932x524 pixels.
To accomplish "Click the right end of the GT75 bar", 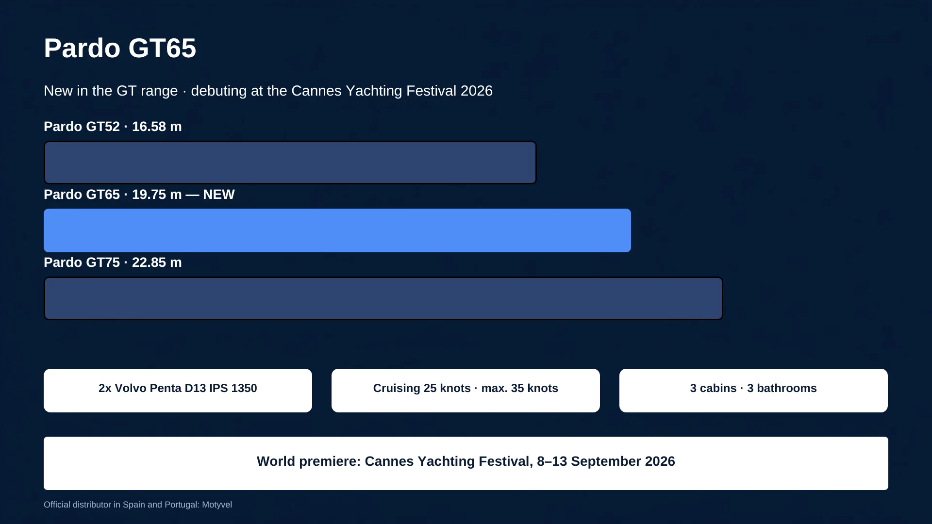I will point(718,298).
